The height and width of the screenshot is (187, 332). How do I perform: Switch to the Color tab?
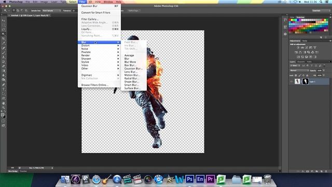click(292, 17)
